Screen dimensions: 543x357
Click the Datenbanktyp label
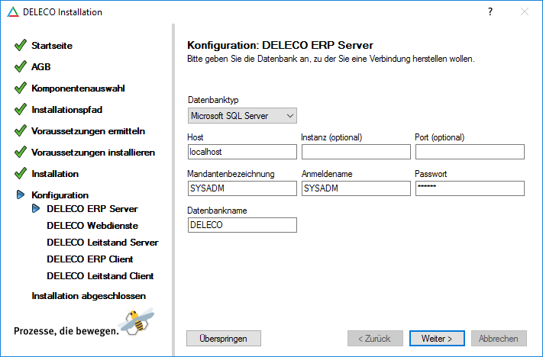pyautogui.click(x=213, y=100)
